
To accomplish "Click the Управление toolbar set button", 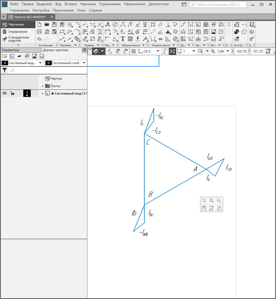I will [x=18, y=32].
